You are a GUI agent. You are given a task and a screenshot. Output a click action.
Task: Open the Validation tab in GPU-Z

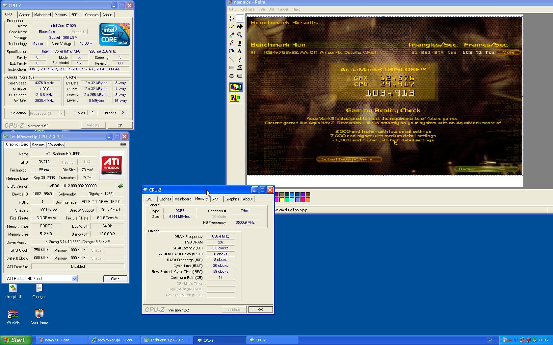56,145
